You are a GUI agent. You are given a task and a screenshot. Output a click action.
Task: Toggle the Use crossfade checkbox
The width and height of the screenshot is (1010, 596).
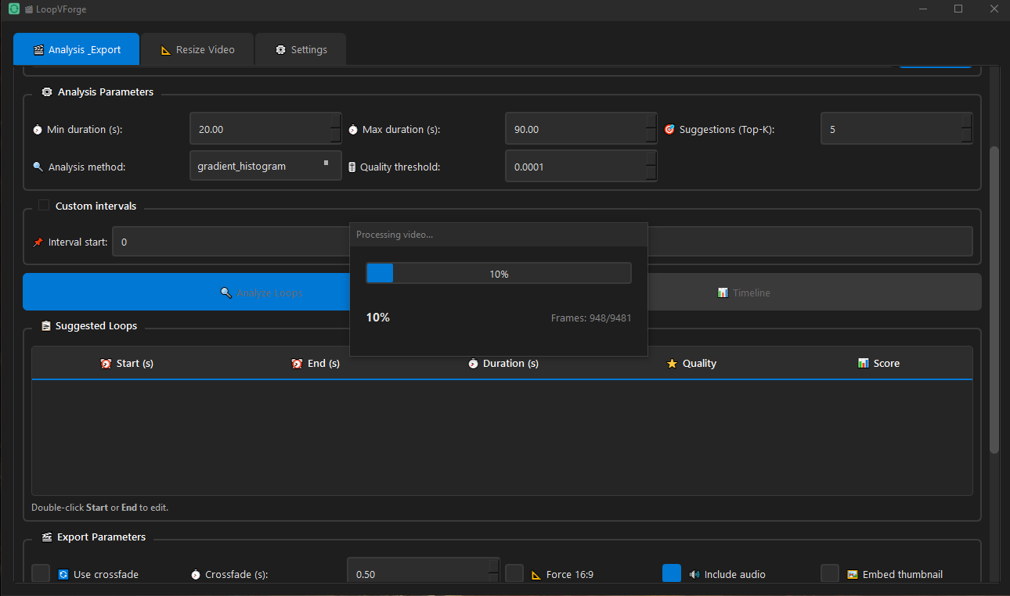(41, 573)
